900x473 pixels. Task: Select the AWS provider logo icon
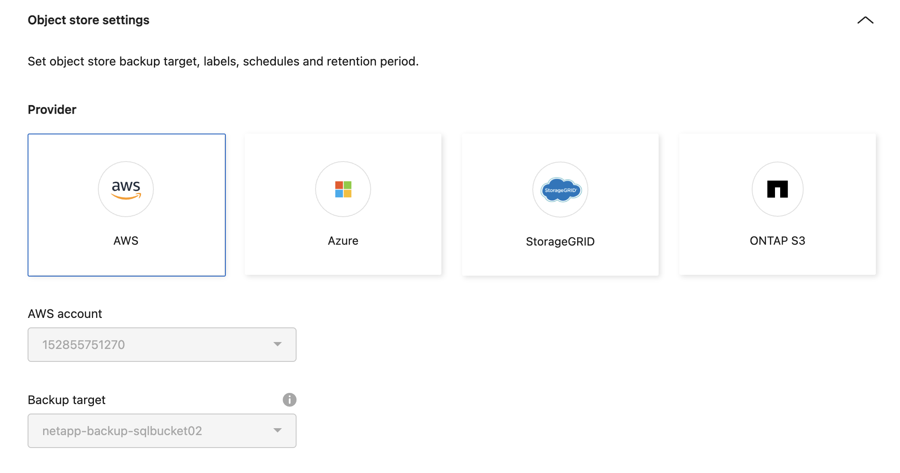(126, 189)
